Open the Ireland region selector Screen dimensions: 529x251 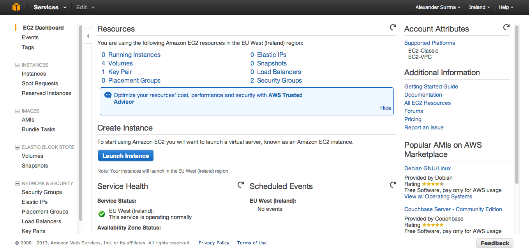pos(480,7)
